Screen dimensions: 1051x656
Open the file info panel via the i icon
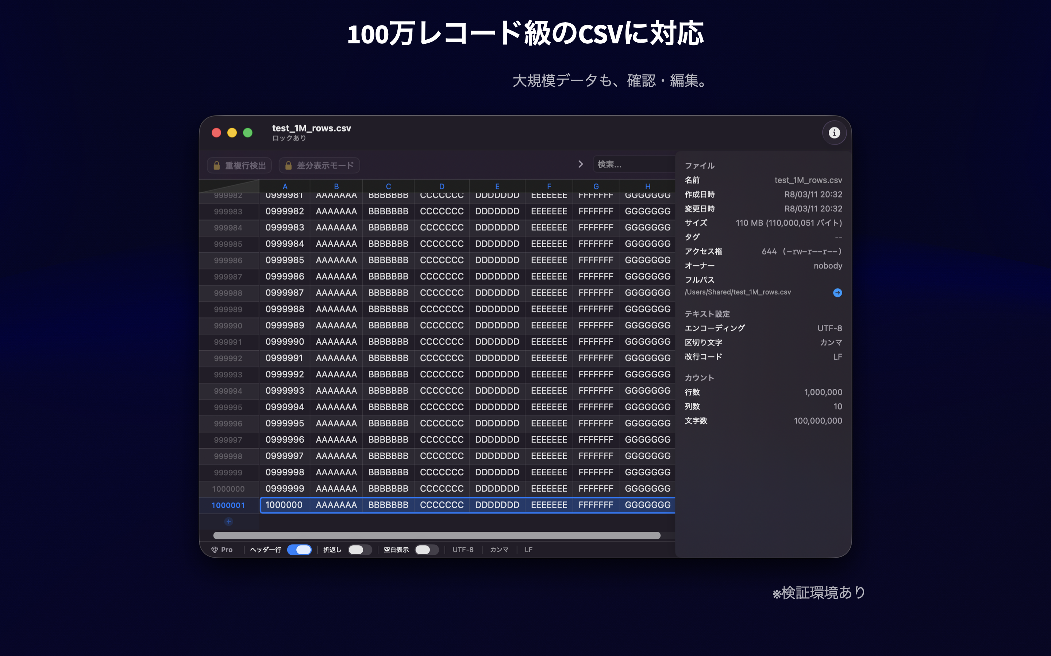[x=834, y=133]
